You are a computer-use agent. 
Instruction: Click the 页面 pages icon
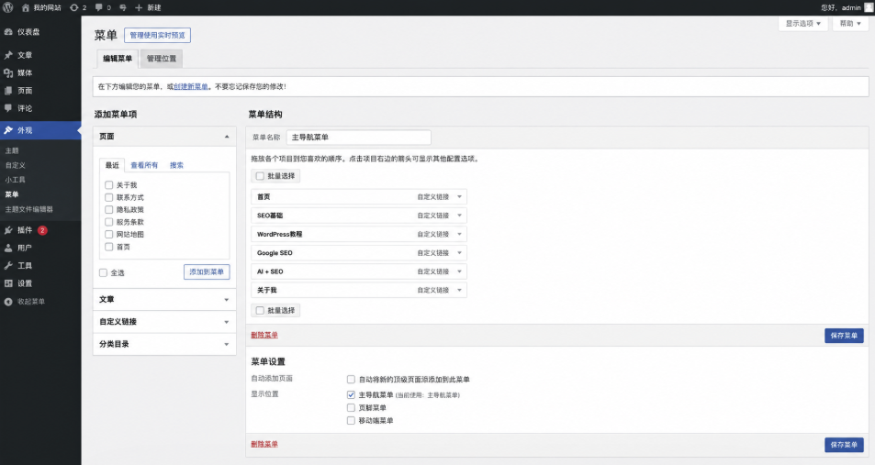coord(8,91)
